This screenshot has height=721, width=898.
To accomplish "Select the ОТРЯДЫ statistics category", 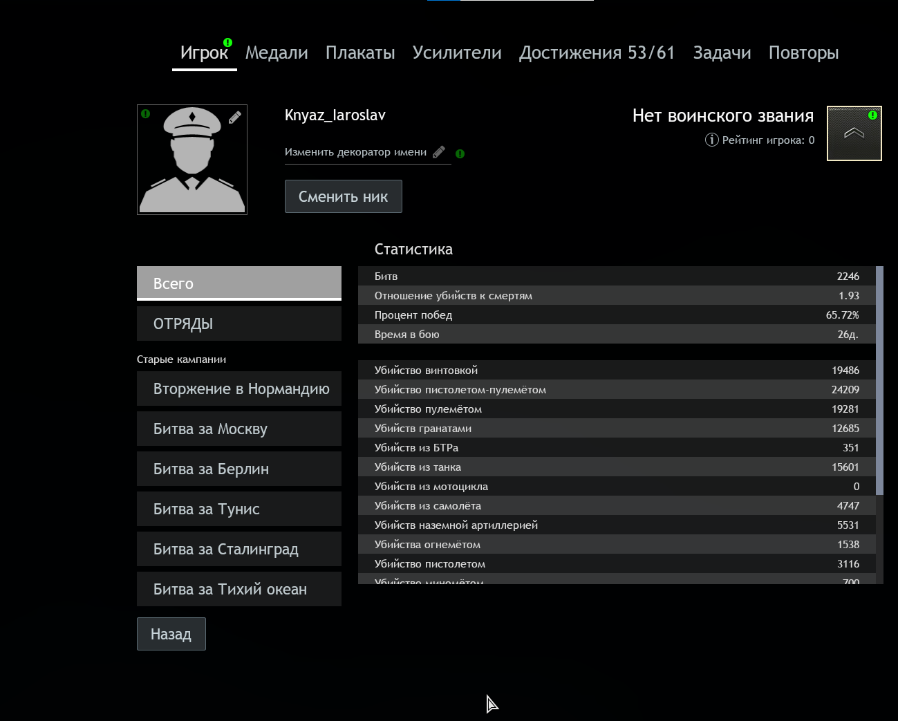I will click(239, 324).
